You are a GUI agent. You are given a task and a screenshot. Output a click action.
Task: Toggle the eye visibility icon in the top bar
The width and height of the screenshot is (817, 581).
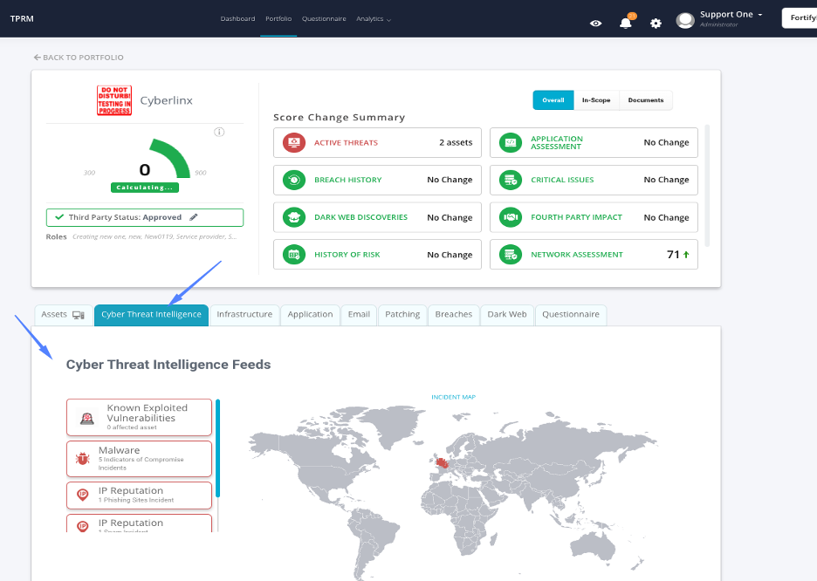(596, 24)
